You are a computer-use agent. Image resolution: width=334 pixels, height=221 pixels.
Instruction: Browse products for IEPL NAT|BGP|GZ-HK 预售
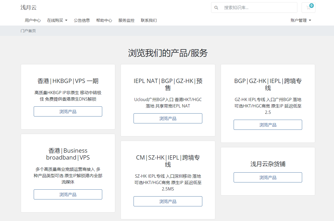(x=168, y=118)
